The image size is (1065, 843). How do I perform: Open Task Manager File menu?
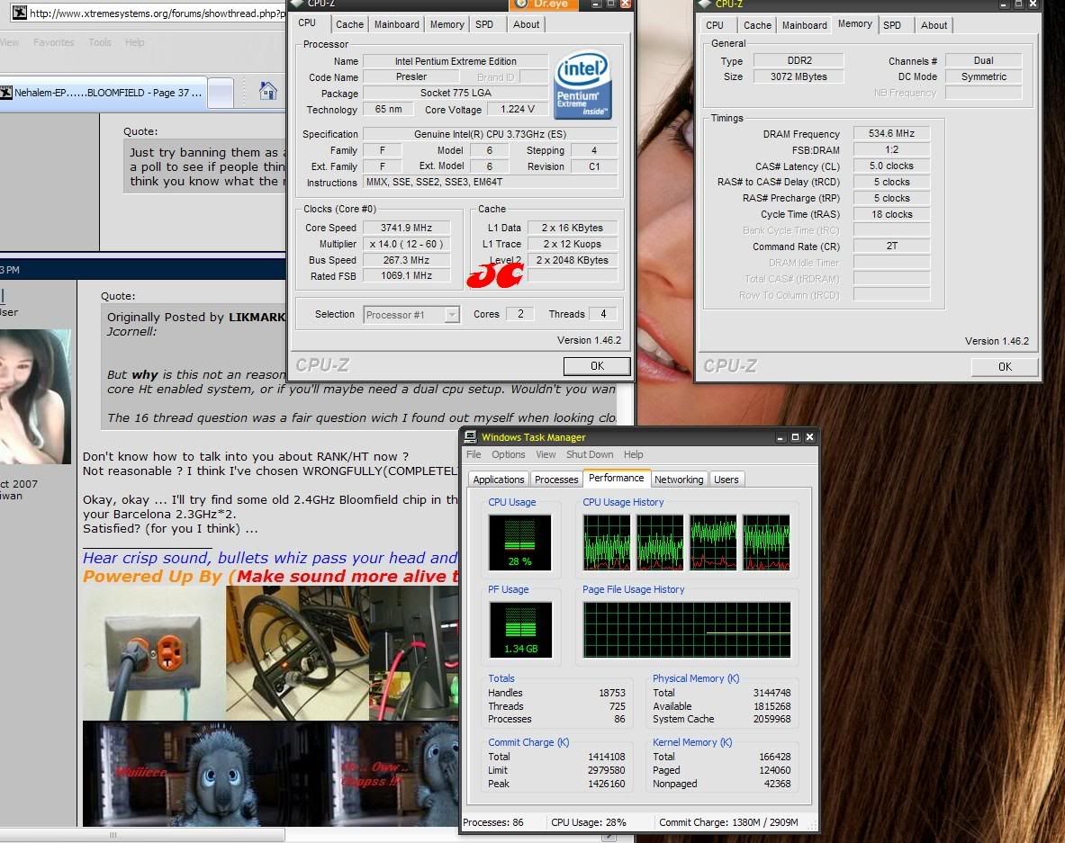[474, 454]
